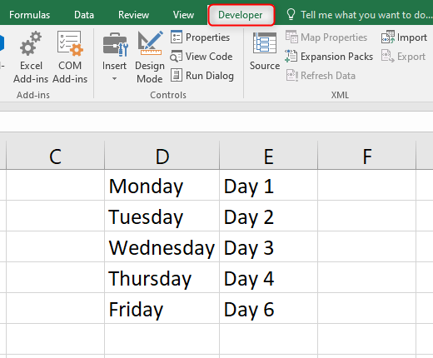The image size is (433, 358).
Task: Select the cell containing Friday
Action: (162, 308)
